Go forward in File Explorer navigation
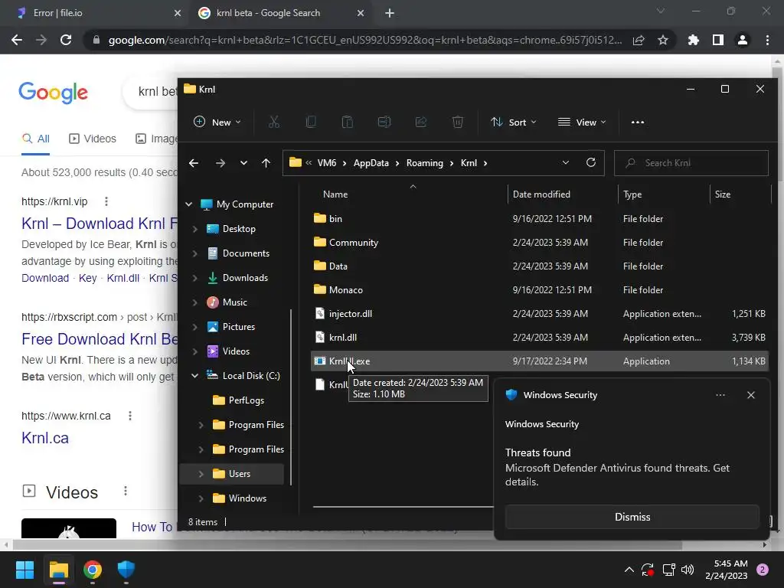This screenshot has height=588, width=784. coord(220,163)
